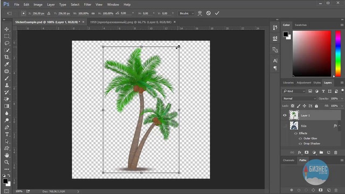
Task: Select the Blur tool
Action: click(6, 113)
